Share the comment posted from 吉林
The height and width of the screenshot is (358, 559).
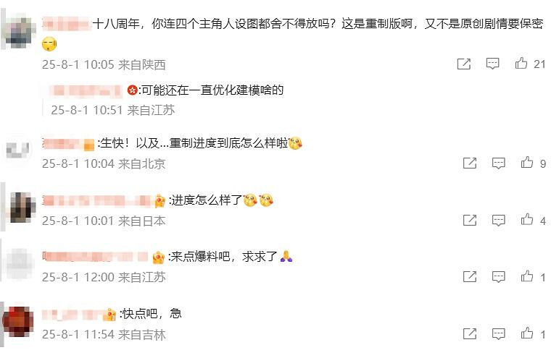pos(470,334)
